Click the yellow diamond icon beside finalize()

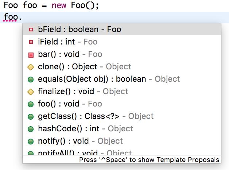point(31,92)
